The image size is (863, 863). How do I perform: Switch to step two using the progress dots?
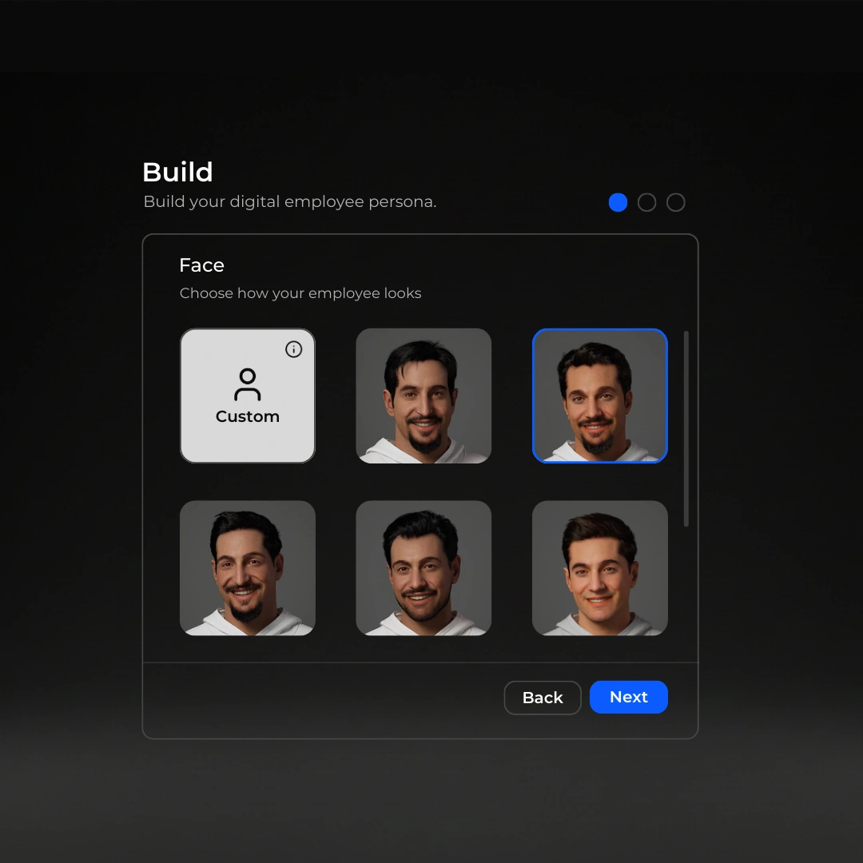point(646,202)
